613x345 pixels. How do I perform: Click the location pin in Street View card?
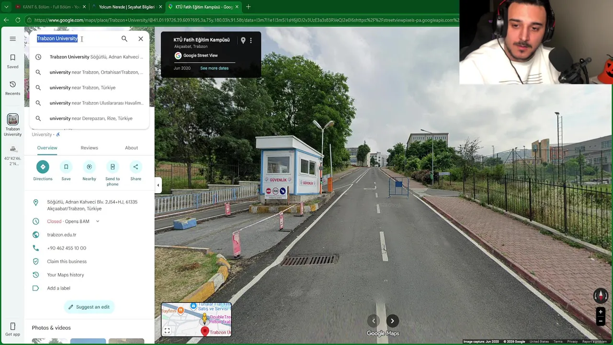[243, 41]
